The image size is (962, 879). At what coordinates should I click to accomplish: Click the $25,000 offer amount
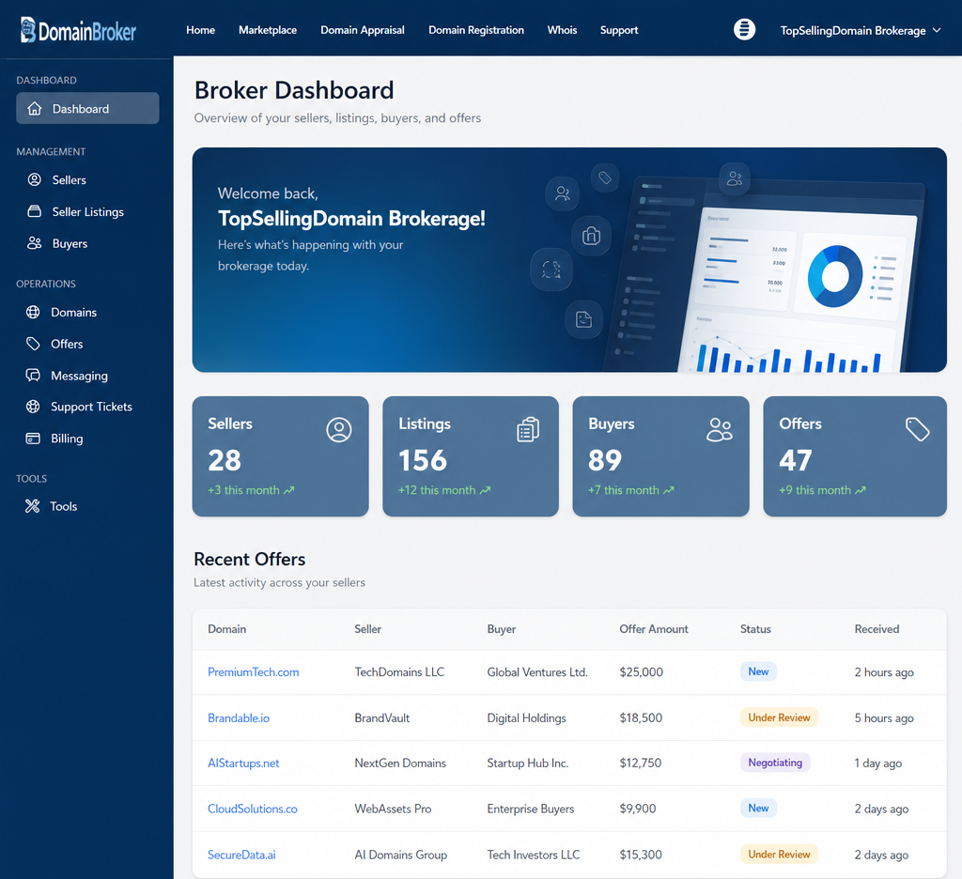[641, 672]
